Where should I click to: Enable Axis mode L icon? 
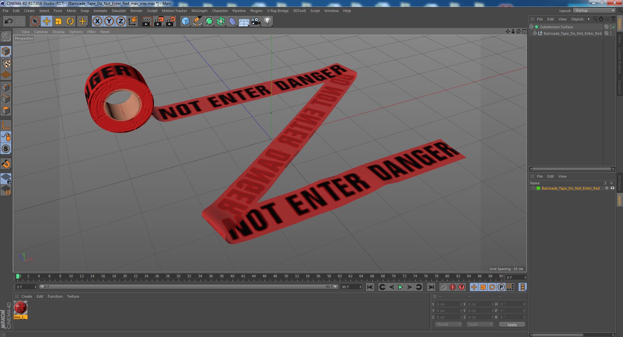pos(6,125)
